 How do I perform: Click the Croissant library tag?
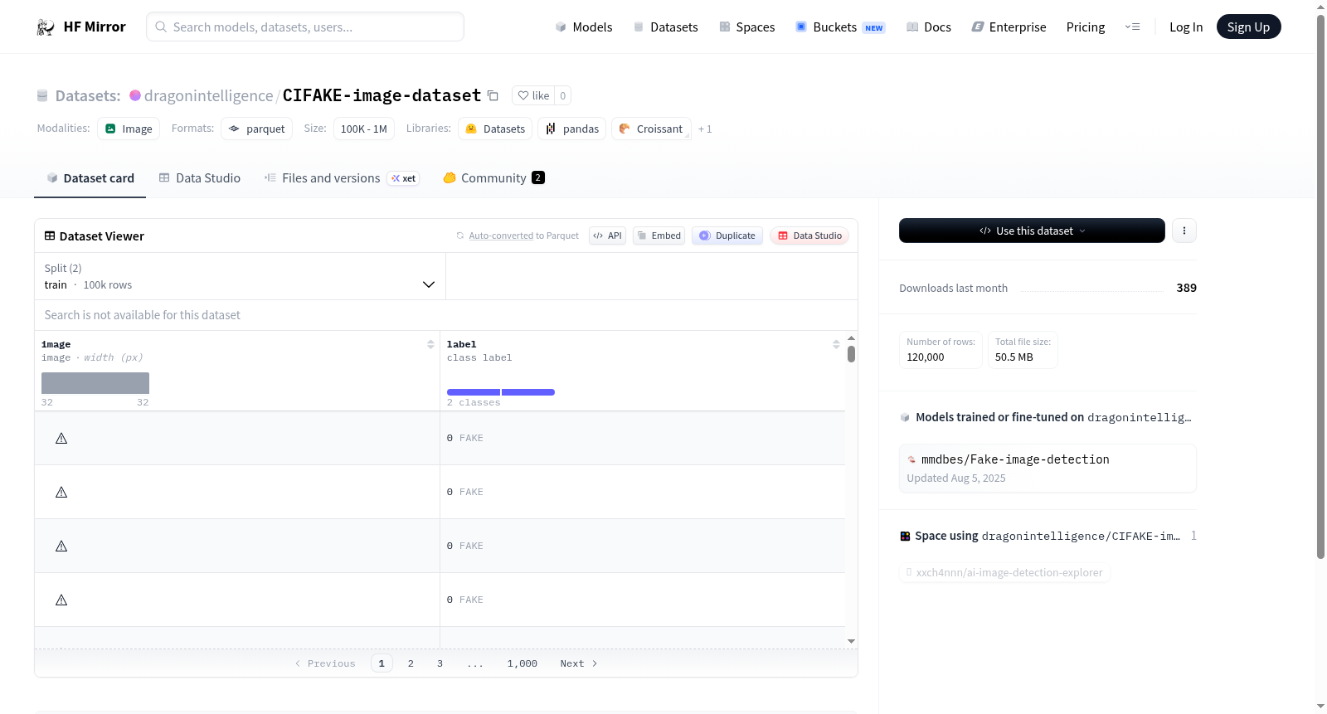coord(651,129)
